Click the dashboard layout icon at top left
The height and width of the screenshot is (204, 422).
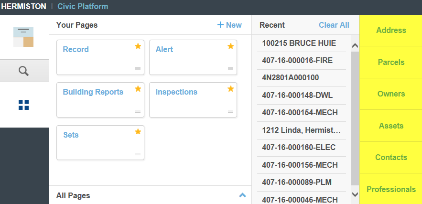tap(24, 37)
